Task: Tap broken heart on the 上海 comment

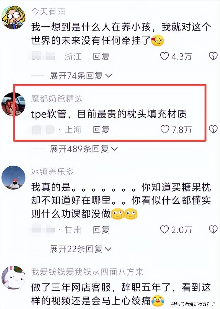Action: pos(213,129)
